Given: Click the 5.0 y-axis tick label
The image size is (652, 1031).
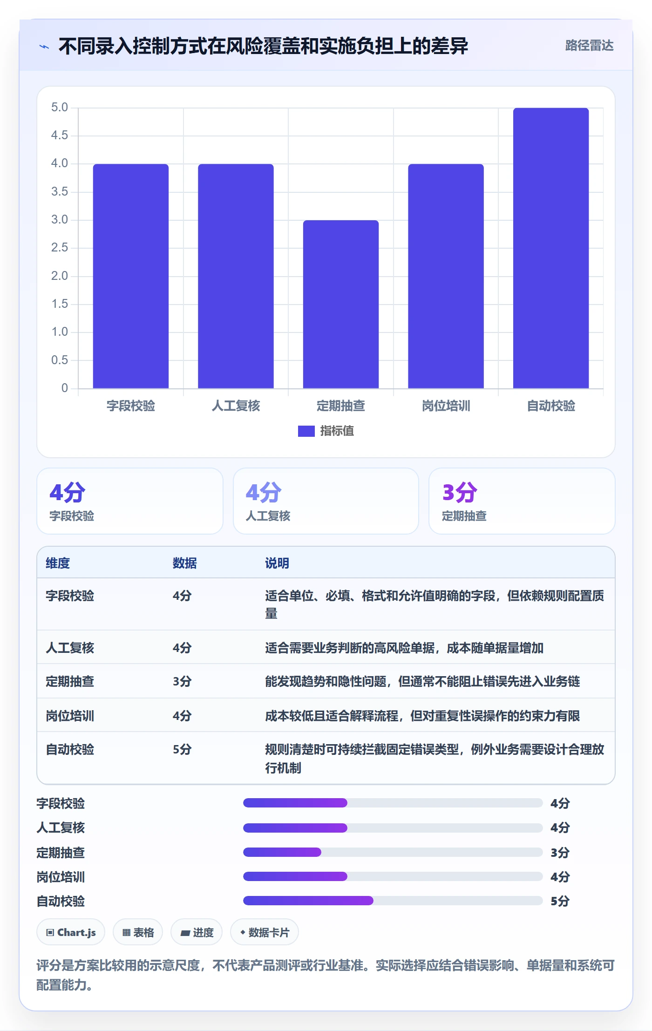Looking at the screenshot, I should tap(60, 108).
